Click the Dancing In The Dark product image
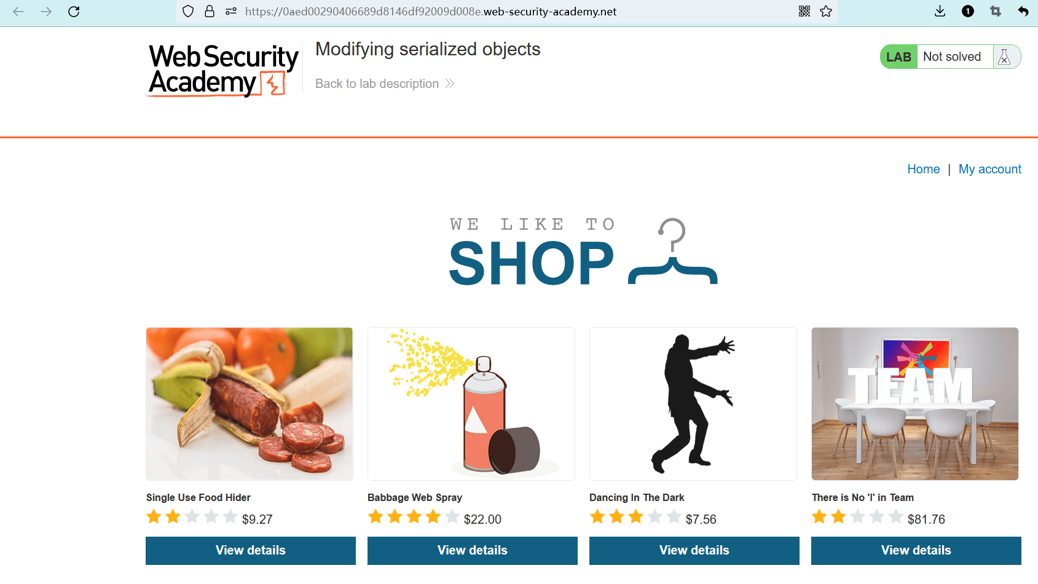1038x584 pixels. (693, 404)
